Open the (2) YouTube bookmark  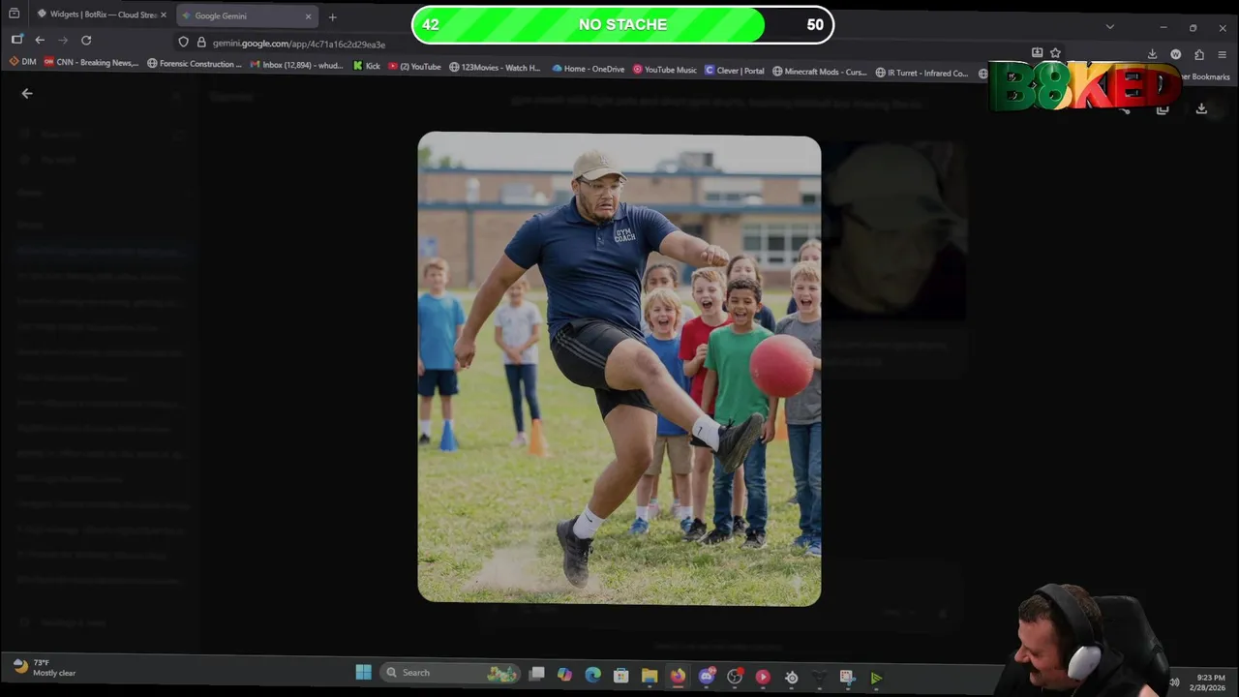coord(414,67)
